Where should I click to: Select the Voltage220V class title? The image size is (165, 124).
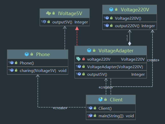(x=135, y=10)
